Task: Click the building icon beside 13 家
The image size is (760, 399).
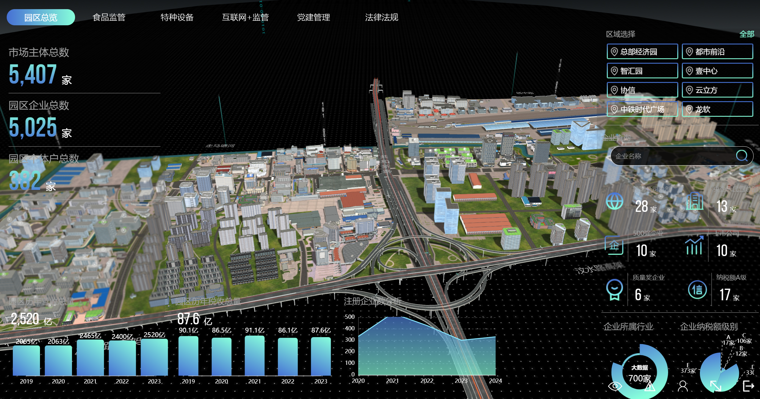Action: (694, 201)
